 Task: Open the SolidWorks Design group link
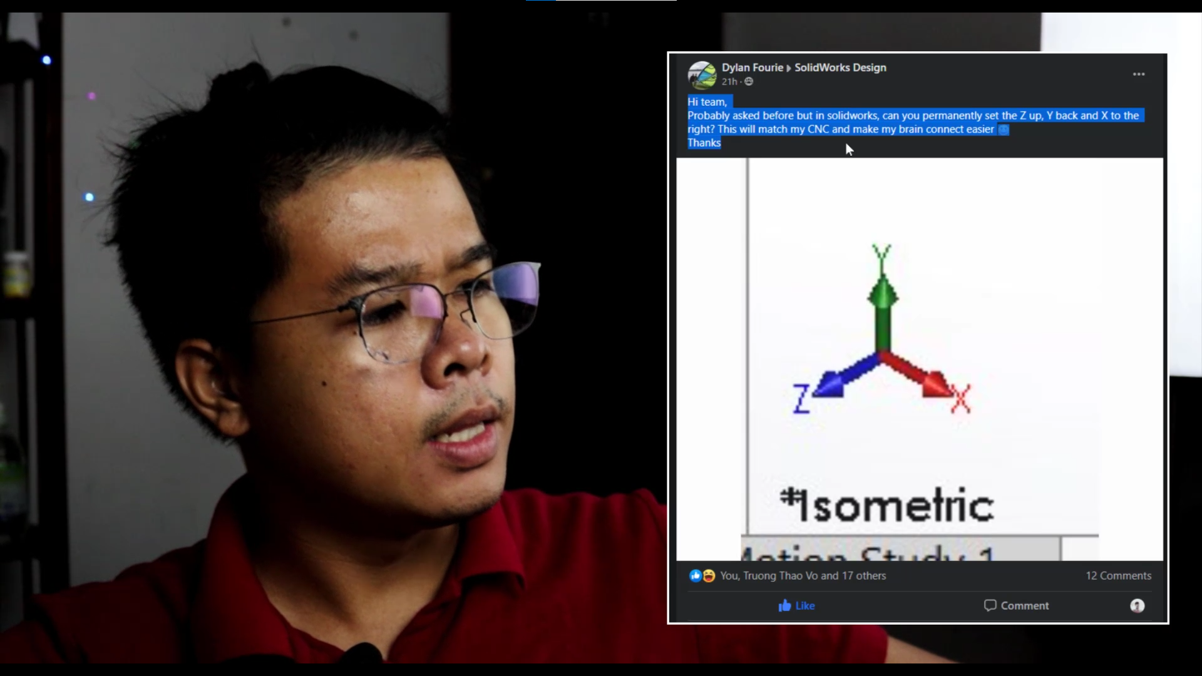click(x=840, y=68)
